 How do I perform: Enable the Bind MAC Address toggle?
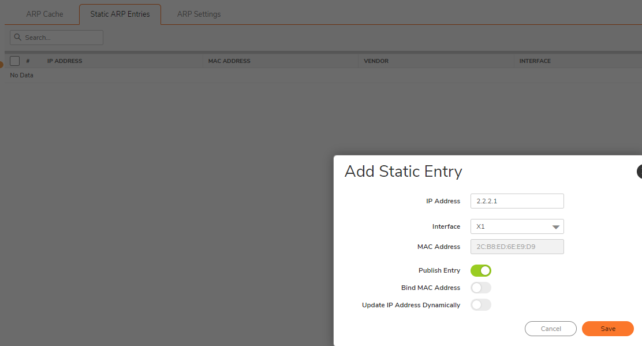[481, 288]
